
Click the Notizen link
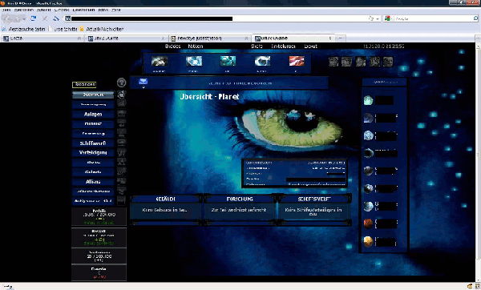pyautogui.click(x=196, y=46)
